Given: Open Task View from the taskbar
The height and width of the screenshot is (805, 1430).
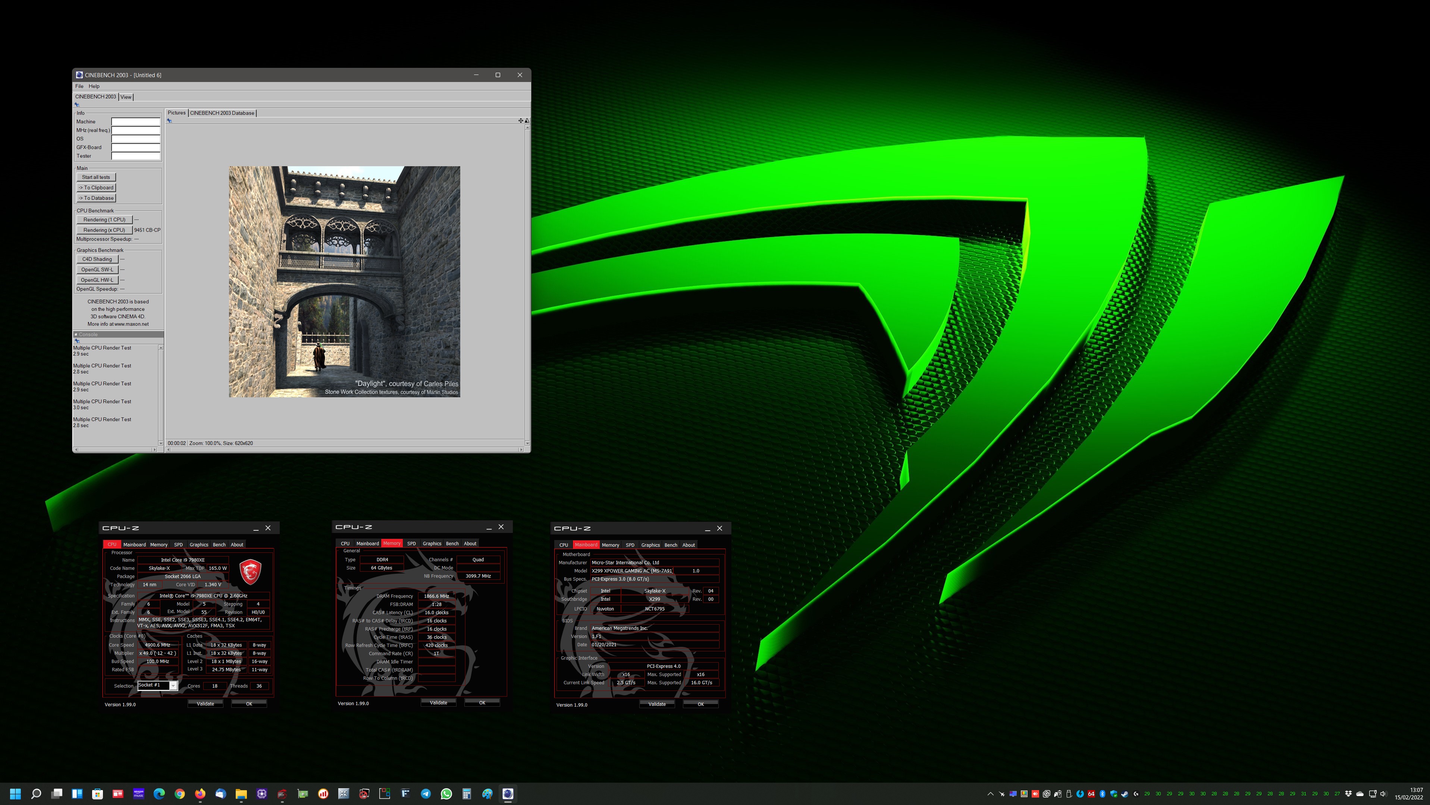Looking at the screenshot, I should (x=57, y=793).
